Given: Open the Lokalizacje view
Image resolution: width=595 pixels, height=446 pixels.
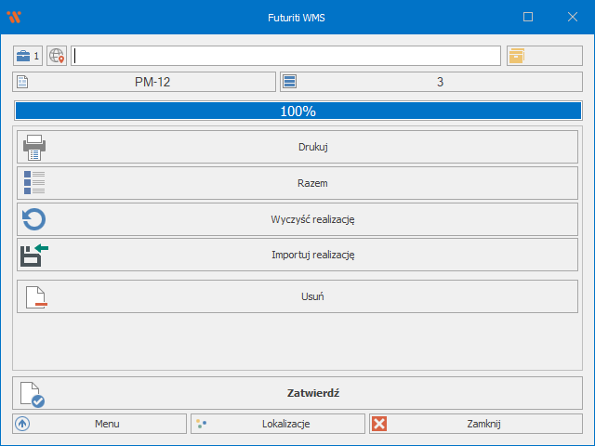Looking at the screenshot, I should point(278,424).
